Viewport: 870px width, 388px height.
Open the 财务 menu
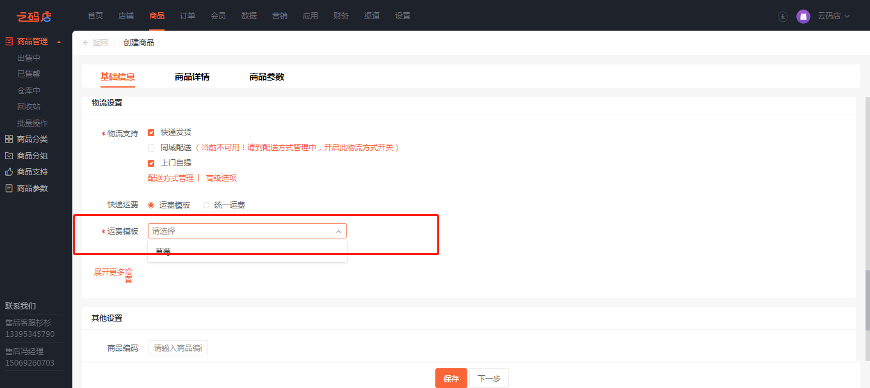pyautogui.click(x=341, y=16)
